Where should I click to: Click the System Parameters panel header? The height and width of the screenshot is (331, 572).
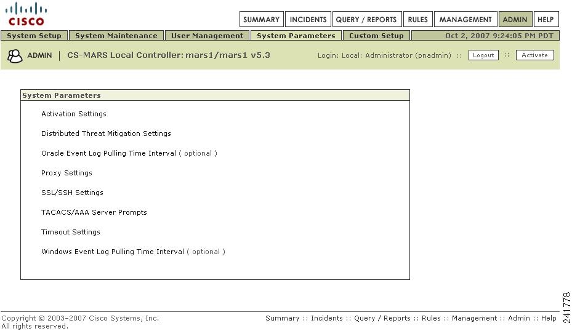216,95
